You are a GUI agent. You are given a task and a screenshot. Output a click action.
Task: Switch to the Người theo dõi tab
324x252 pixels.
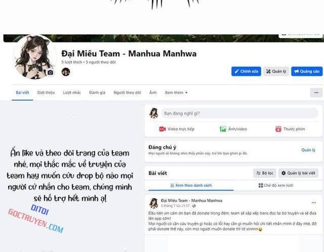click(127, 93)
